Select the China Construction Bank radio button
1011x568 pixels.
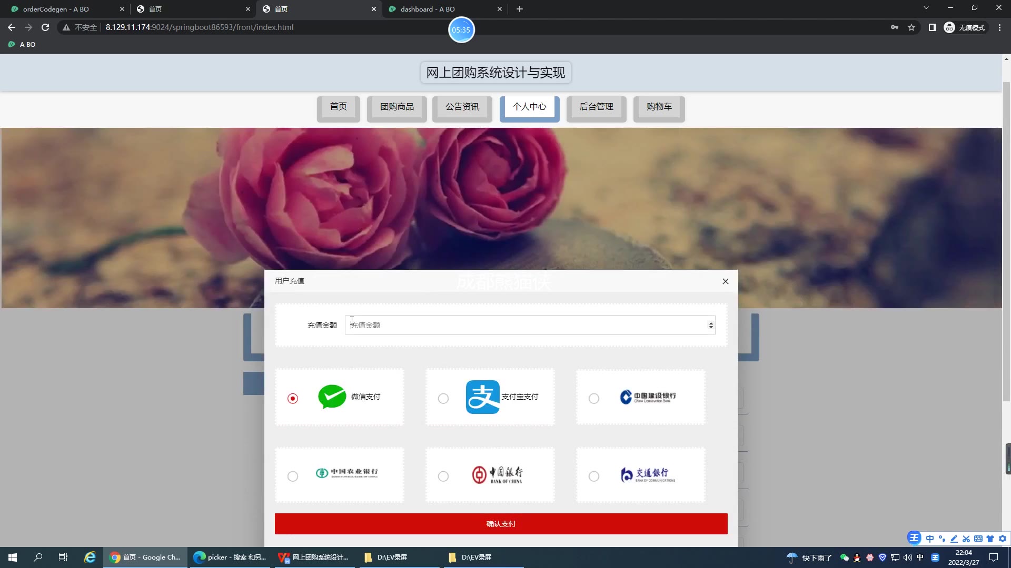coord(594,399)
